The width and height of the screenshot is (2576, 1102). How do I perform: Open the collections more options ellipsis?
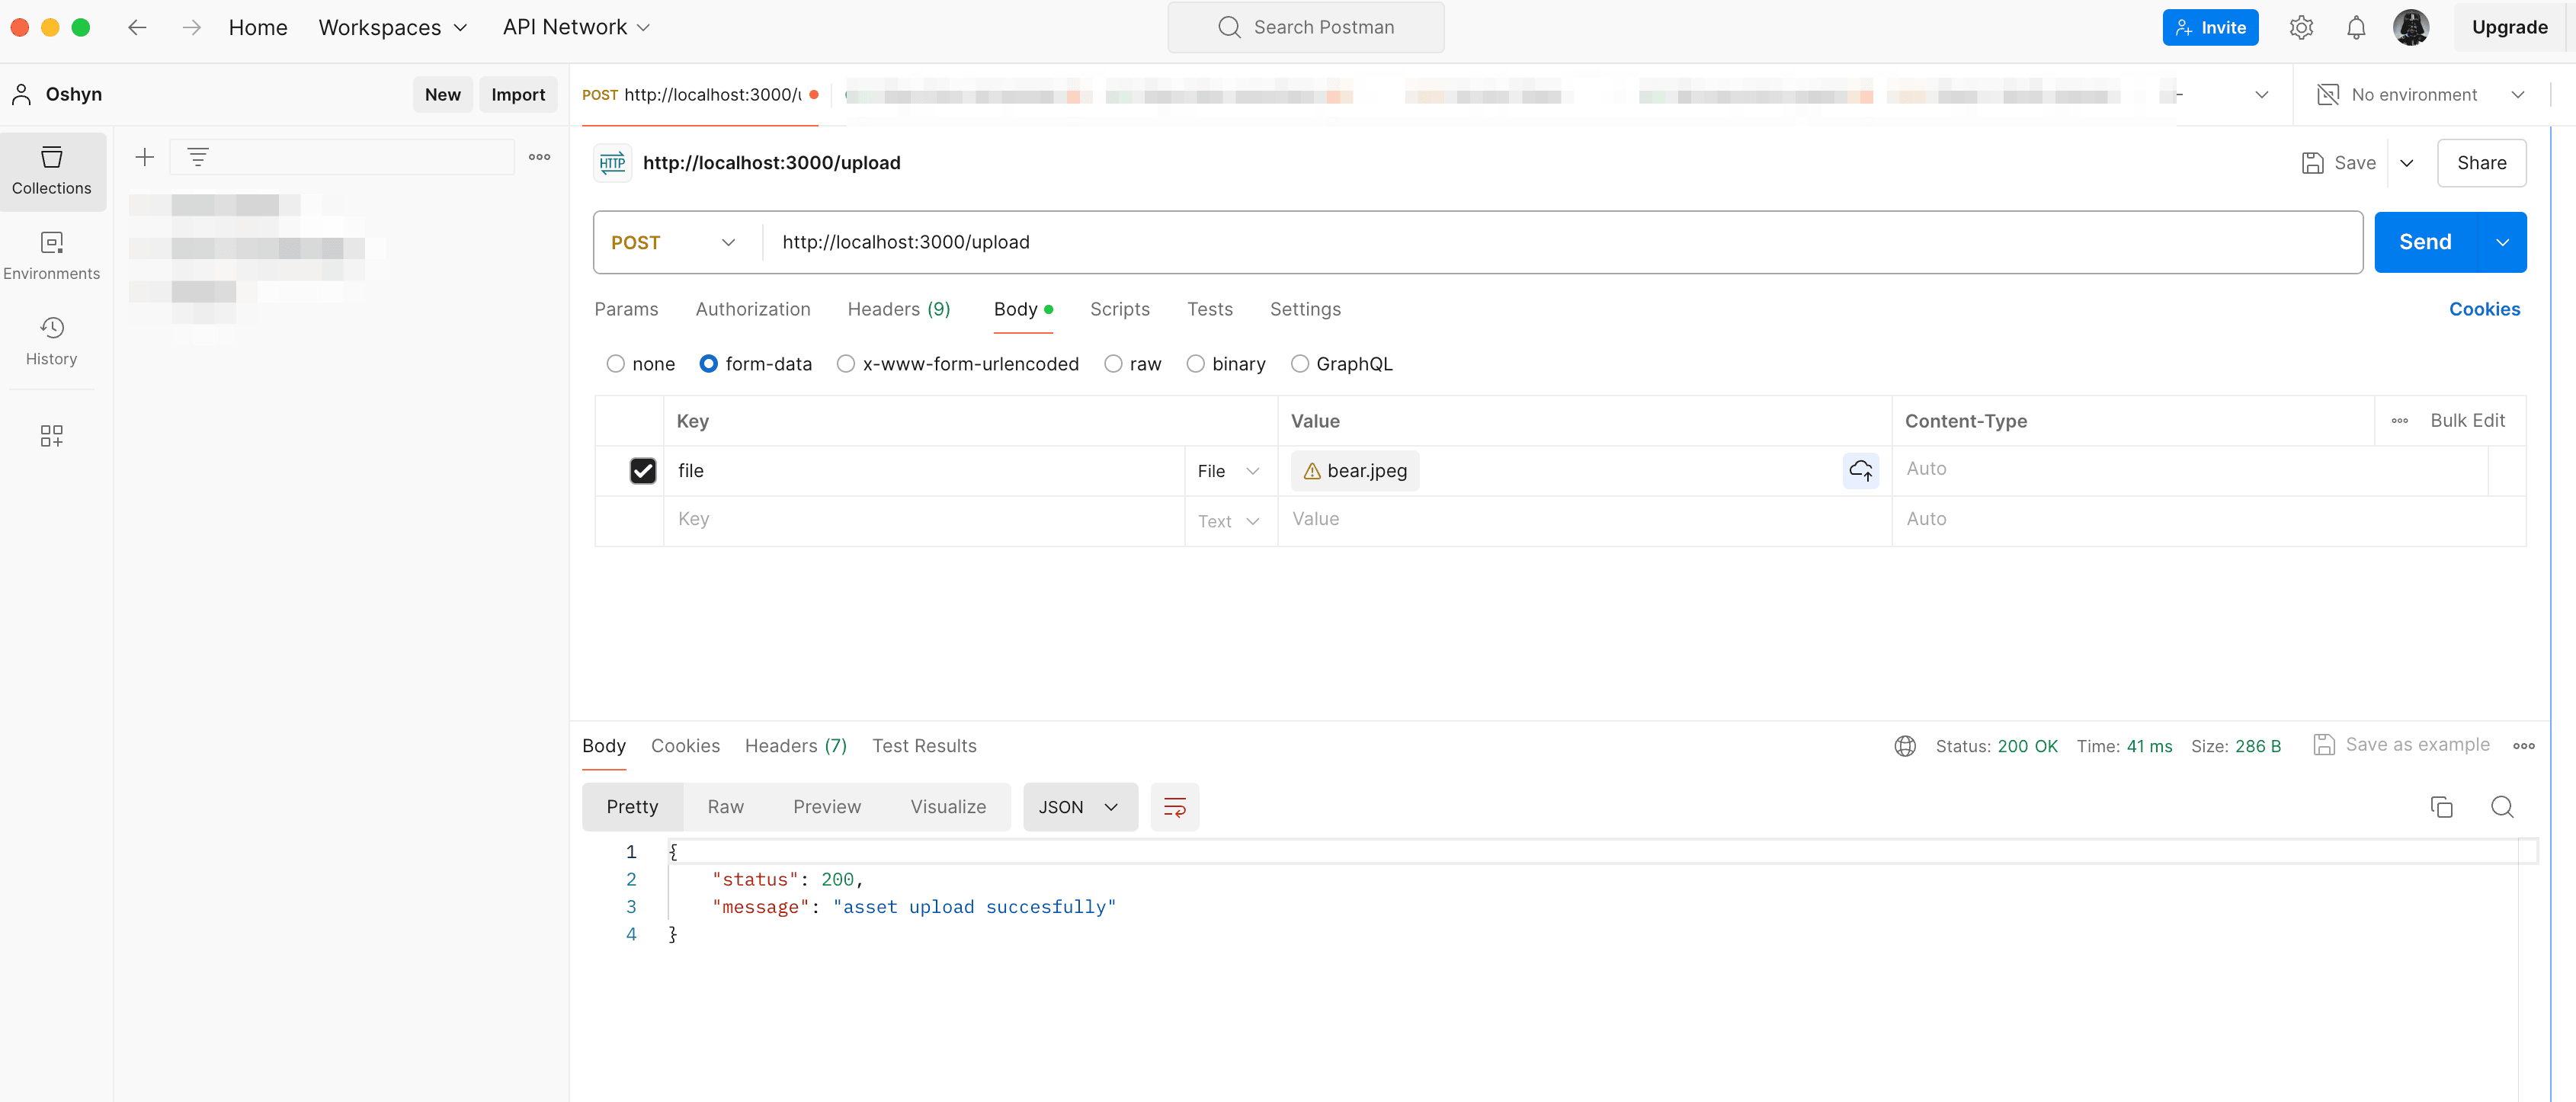(540, 157)
